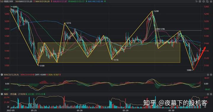Click the 持仓量: 219290 readout

tap(18, 94)
